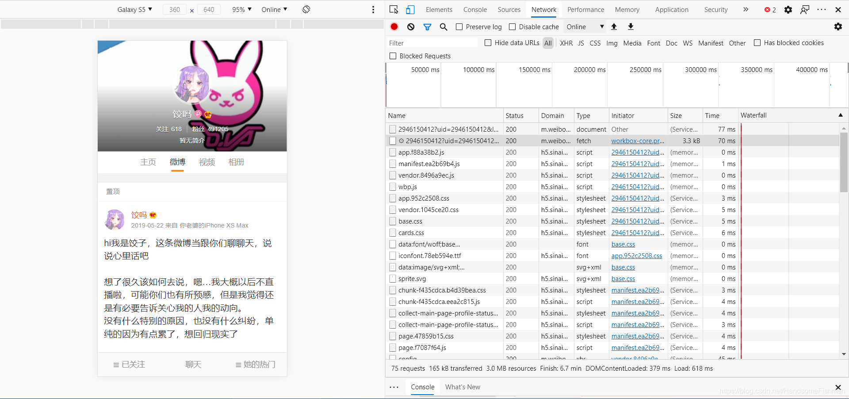Select the 相册 profile tab
The image size is (849, 399).
pos(236,162)
